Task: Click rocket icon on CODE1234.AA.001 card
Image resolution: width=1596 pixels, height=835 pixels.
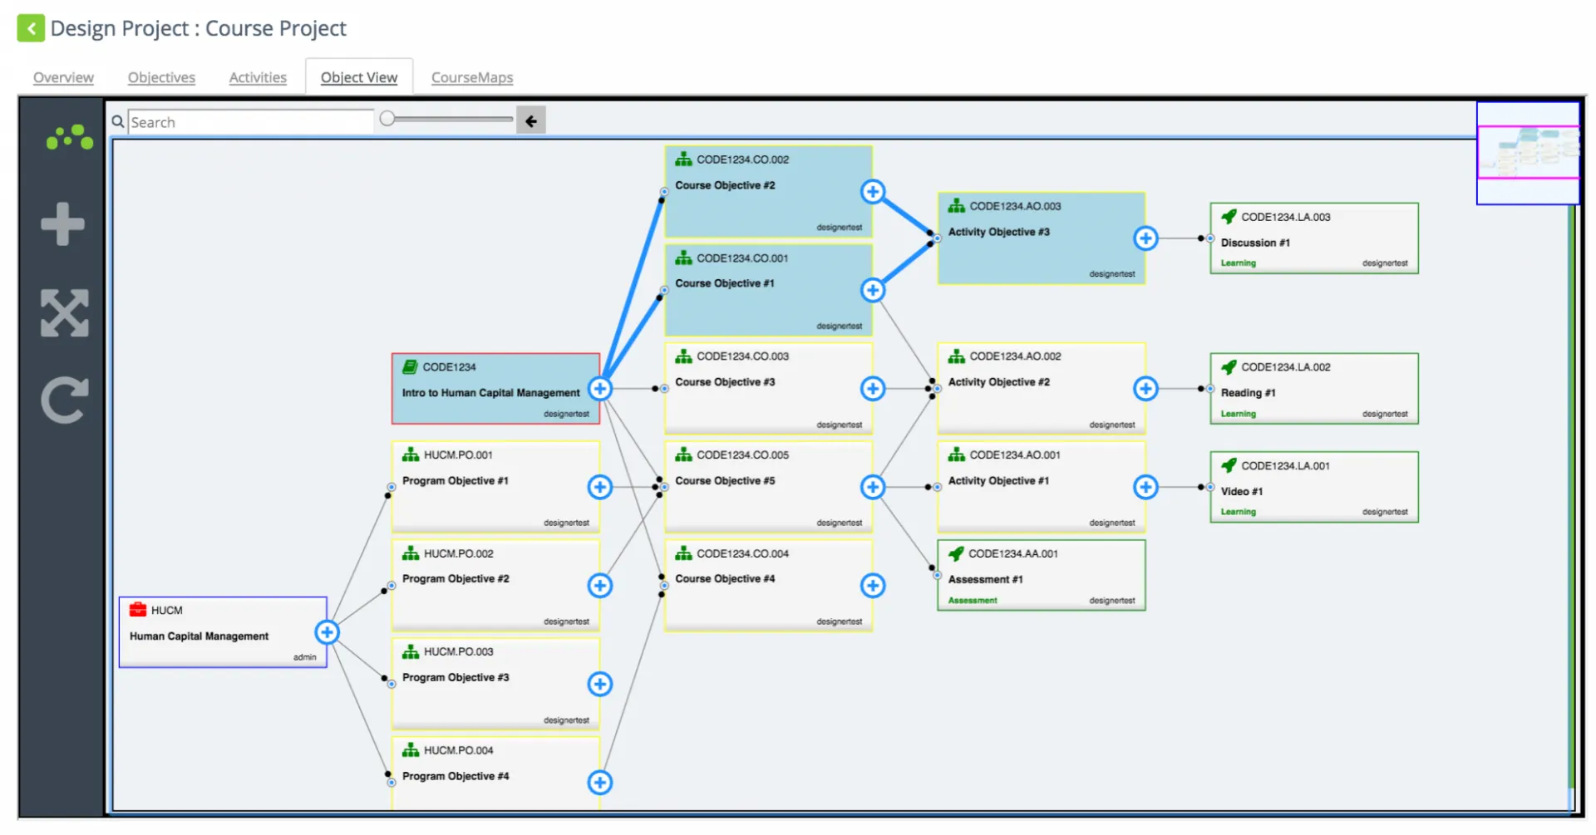Action: 956,553
